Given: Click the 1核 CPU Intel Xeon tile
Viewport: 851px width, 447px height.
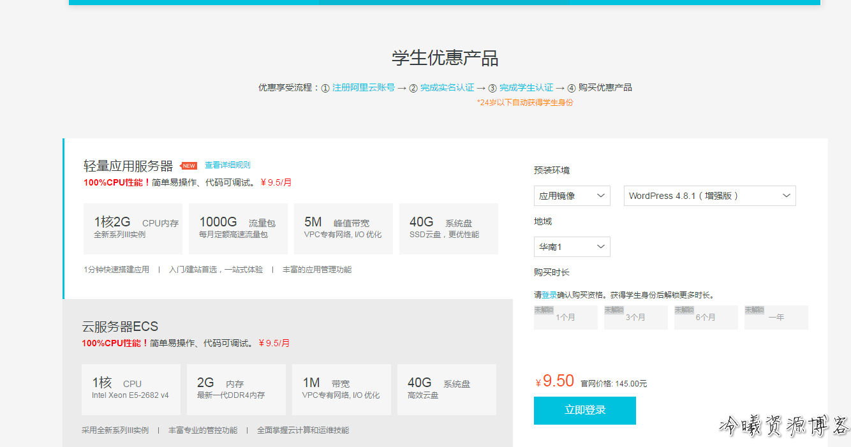Looking at the screenshot, I should (x=131, y=390).
